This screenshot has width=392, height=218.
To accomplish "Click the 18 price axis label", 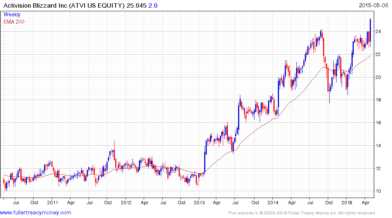I will click(x=378, y=100).
